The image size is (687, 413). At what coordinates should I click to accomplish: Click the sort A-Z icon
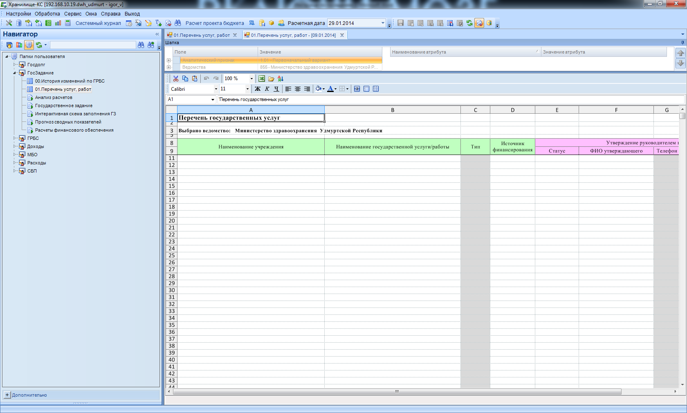pos(281,79)
